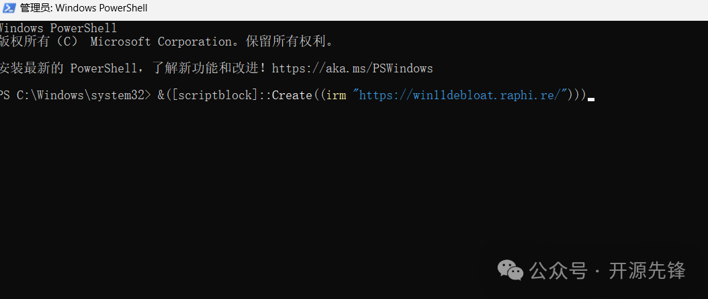This screenshot has height=299, width=708.
Task: Click the closing parentheses ending the command
Action: click(577, 95)
